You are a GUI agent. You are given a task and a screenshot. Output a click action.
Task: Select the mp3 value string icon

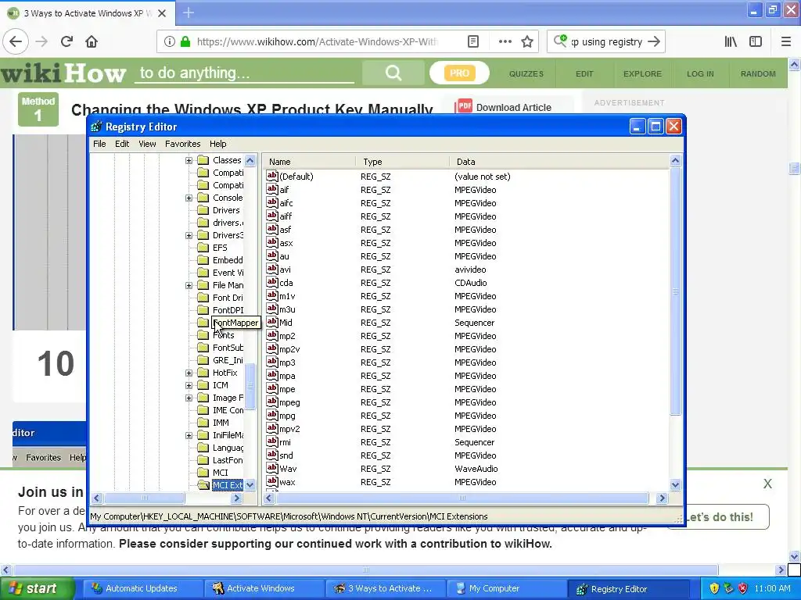tap(272, 362)
